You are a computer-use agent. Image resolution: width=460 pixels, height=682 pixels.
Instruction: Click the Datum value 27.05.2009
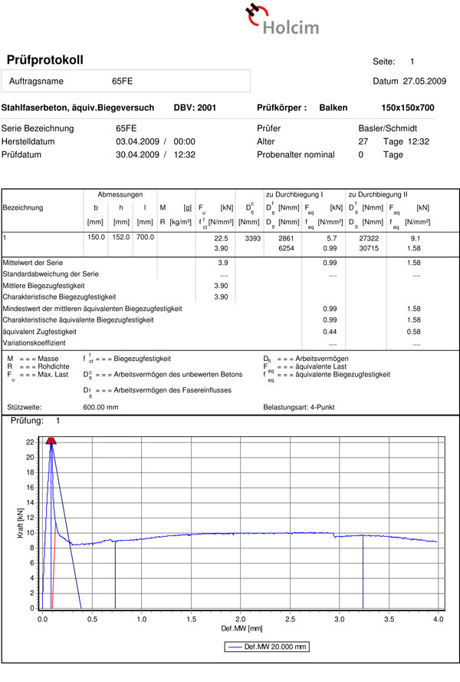point(422,81)
